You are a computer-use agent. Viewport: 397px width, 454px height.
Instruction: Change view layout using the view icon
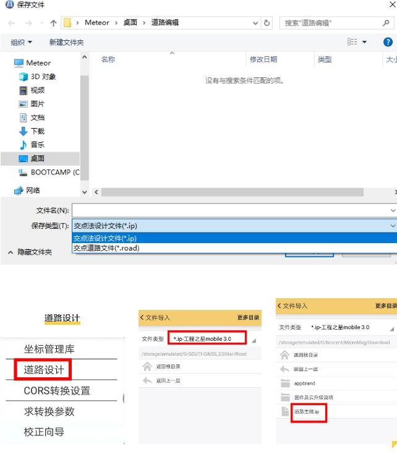tap(352, 42)
